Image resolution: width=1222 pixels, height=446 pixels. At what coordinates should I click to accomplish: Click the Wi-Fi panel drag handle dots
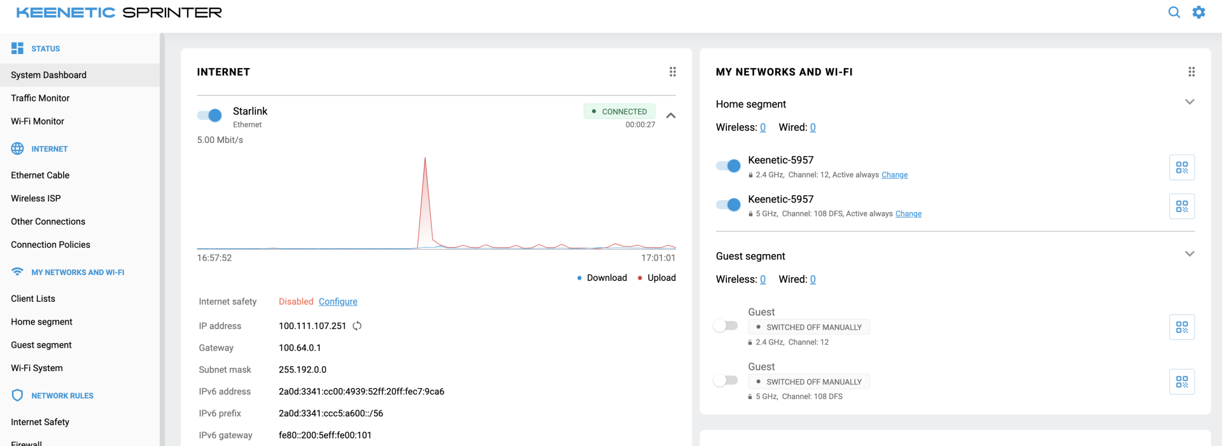pyautogui.click(x=1191, y=72)
